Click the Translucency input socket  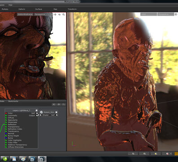[6, 131]
